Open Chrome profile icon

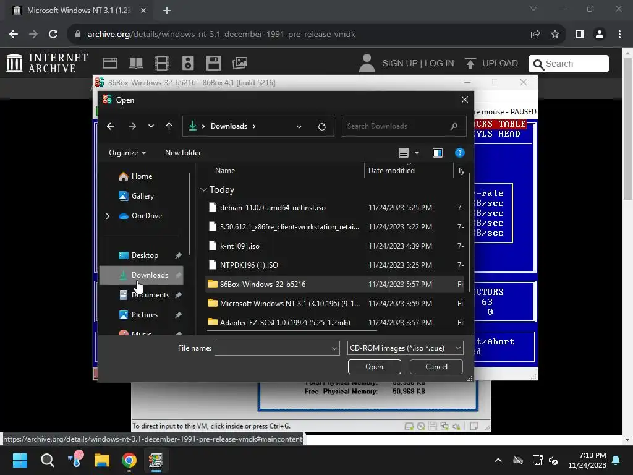pyautogui.click(x=600, y=35)
